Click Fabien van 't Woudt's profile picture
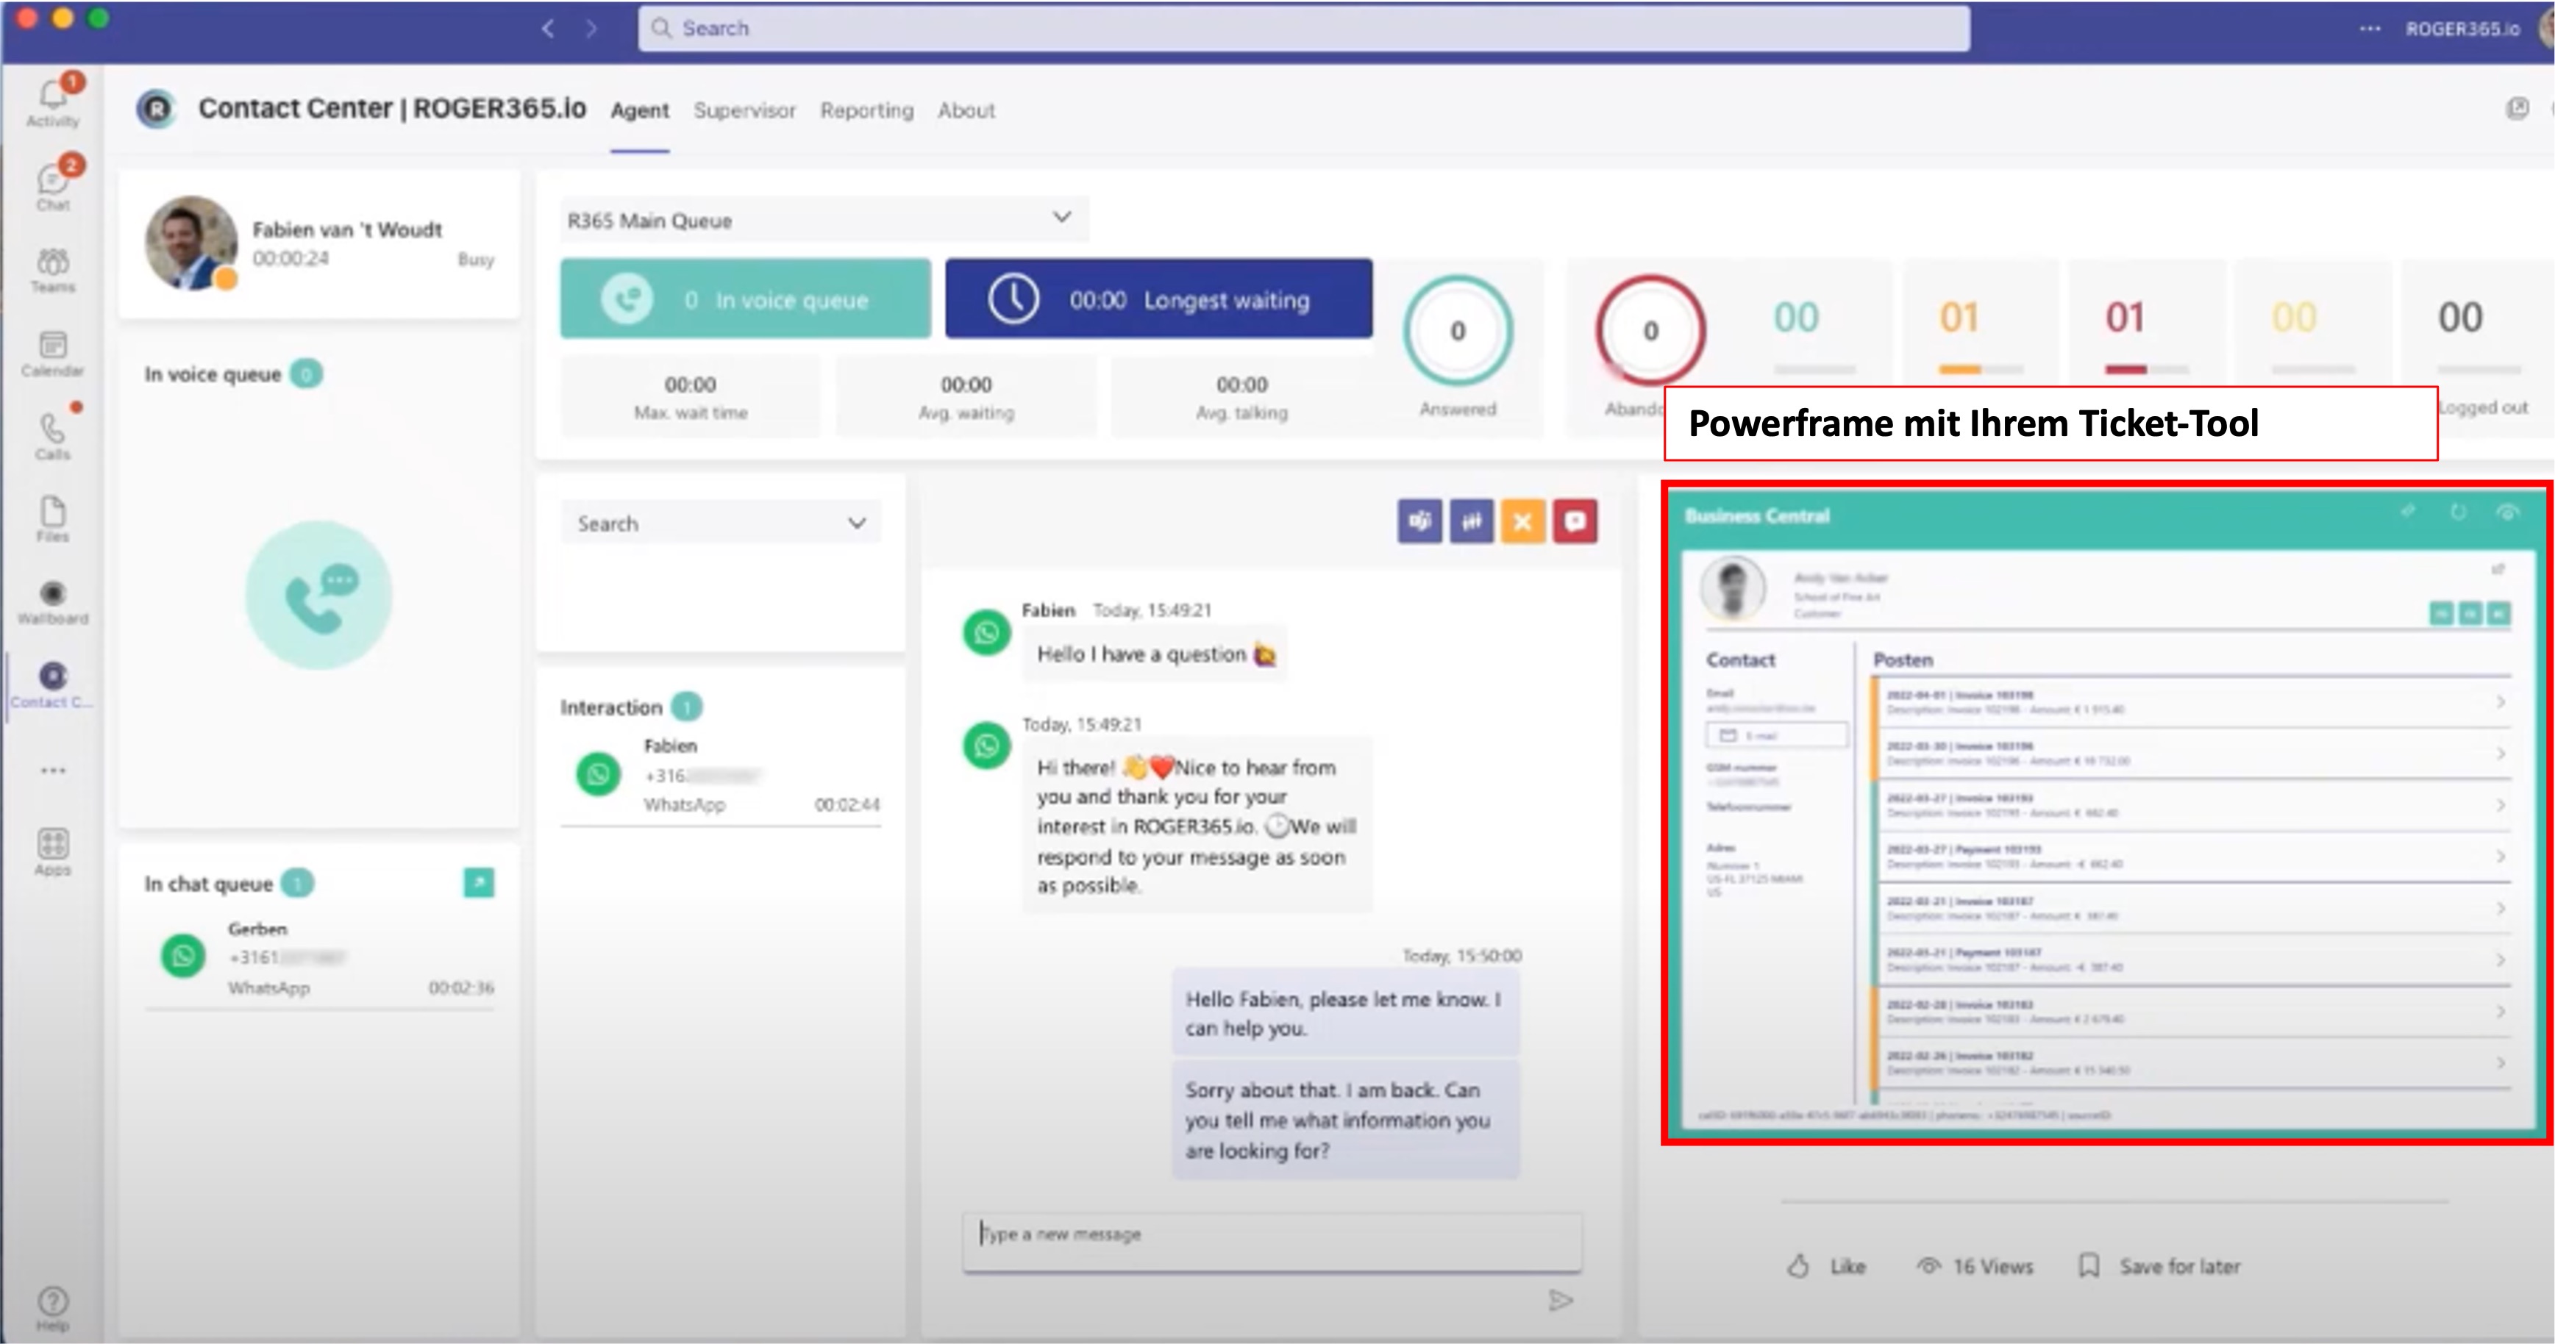Screen dimensions: 2555x1344 tap(191, 243)
